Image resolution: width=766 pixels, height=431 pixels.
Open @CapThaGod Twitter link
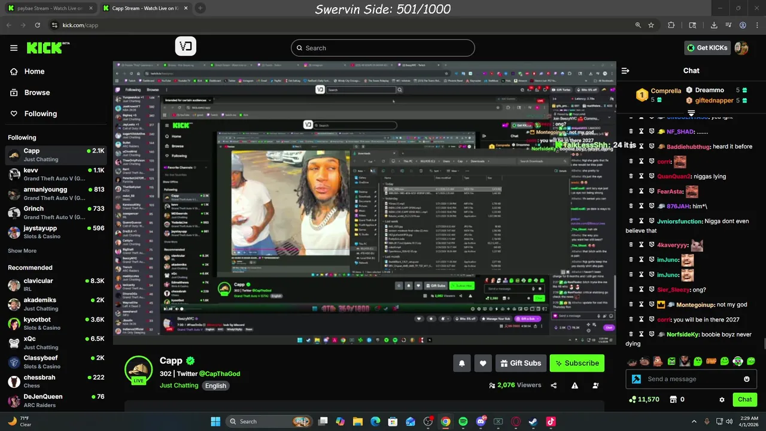(220, 374)
